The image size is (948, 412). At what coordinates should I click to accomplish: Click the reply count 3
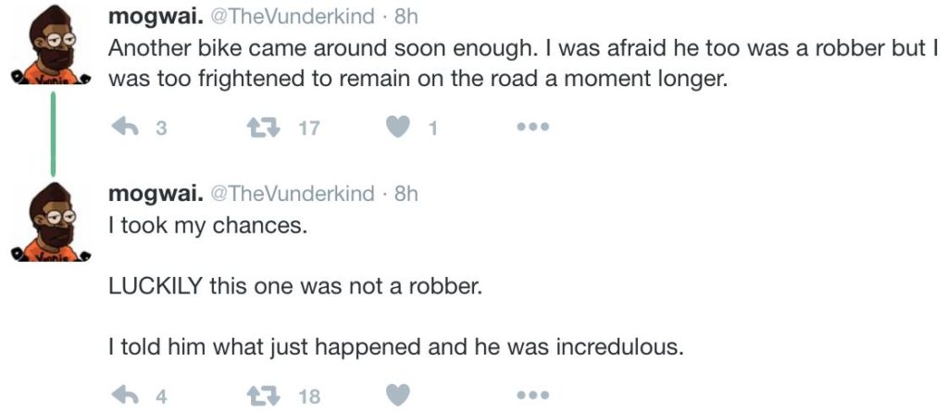click(x=161, y=129)
